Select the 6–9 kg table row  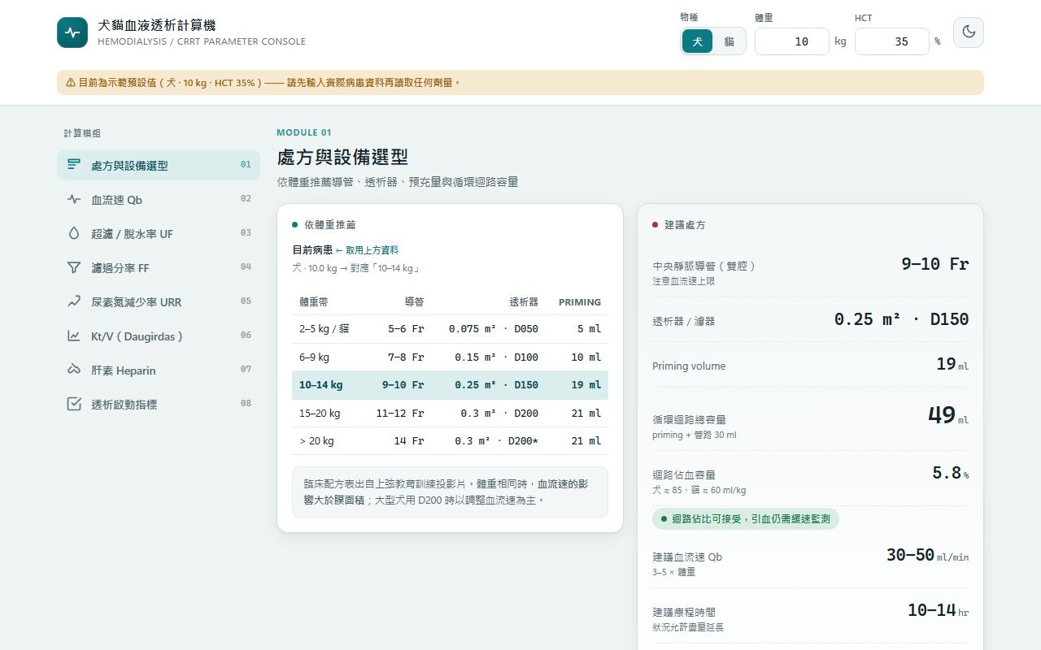[x=450, y=357]
